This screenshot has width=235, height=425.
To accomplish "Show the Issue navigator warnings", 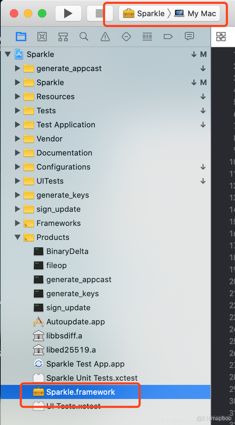I will [x=105, y=36].
